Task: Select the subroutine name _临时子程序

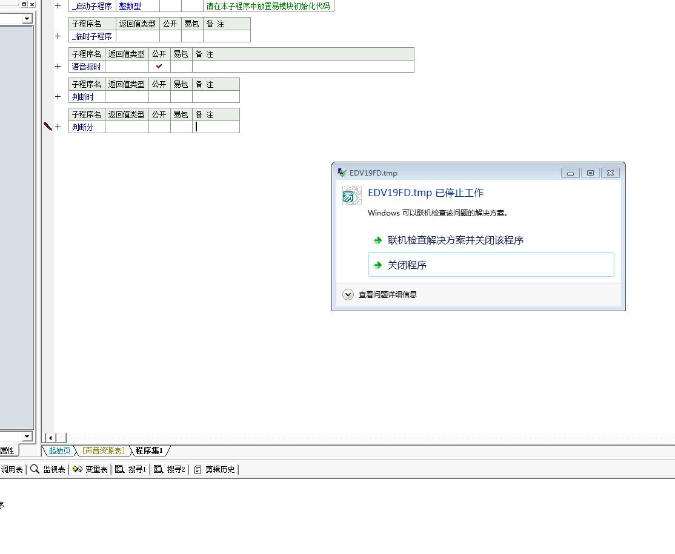Action: [x=92, y=36]
